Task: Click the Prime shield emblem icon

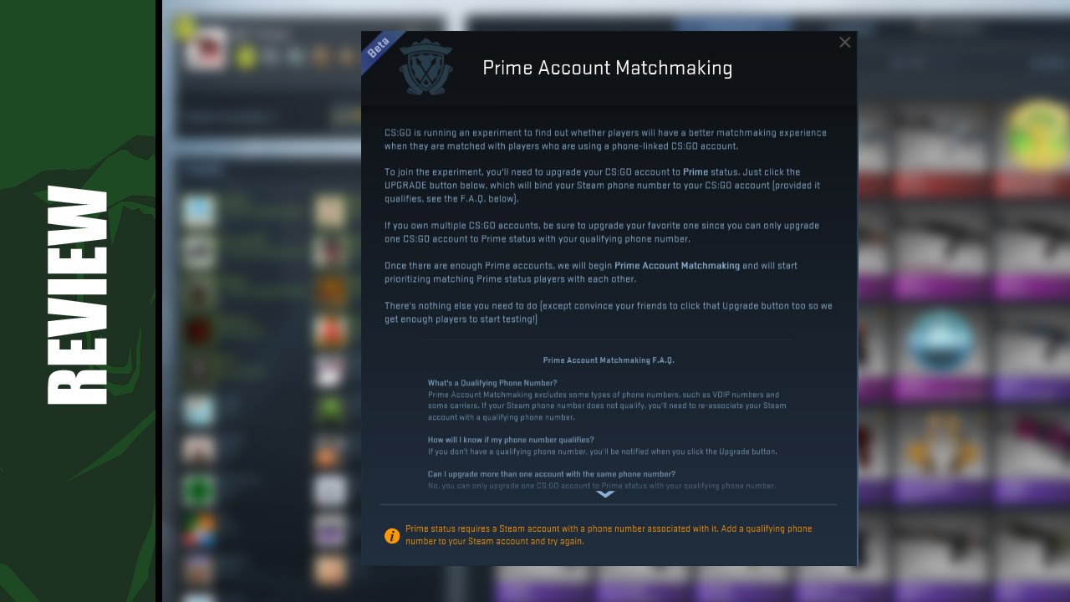Action: 426,69
